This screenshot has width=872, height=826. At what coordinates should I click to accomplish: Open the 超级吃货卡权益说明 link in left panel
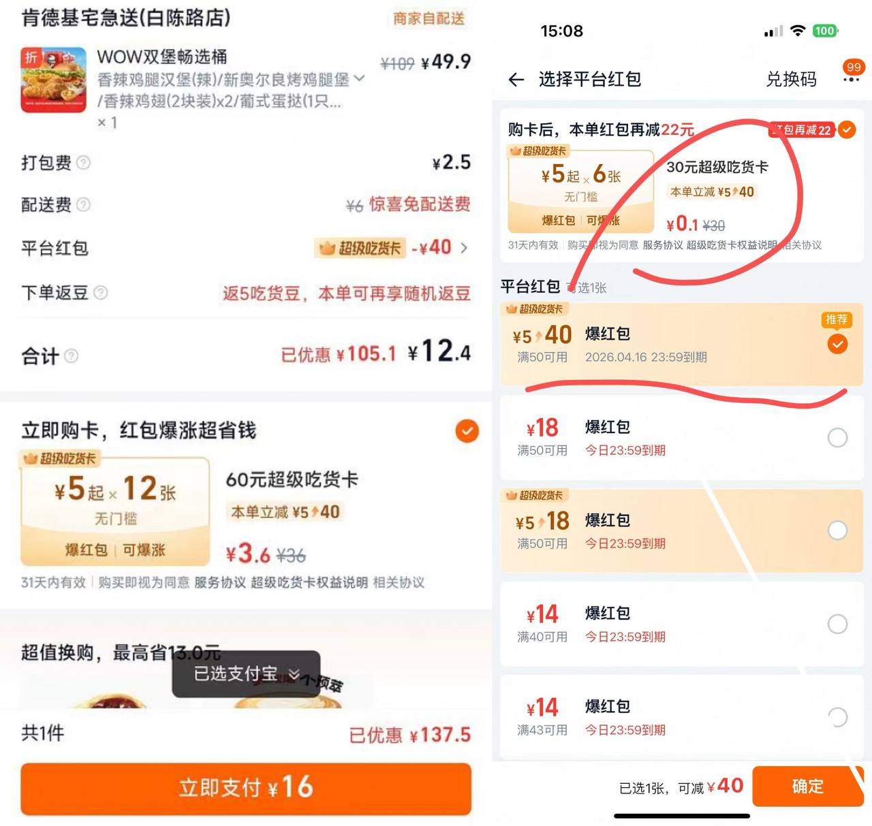[309, 583]
